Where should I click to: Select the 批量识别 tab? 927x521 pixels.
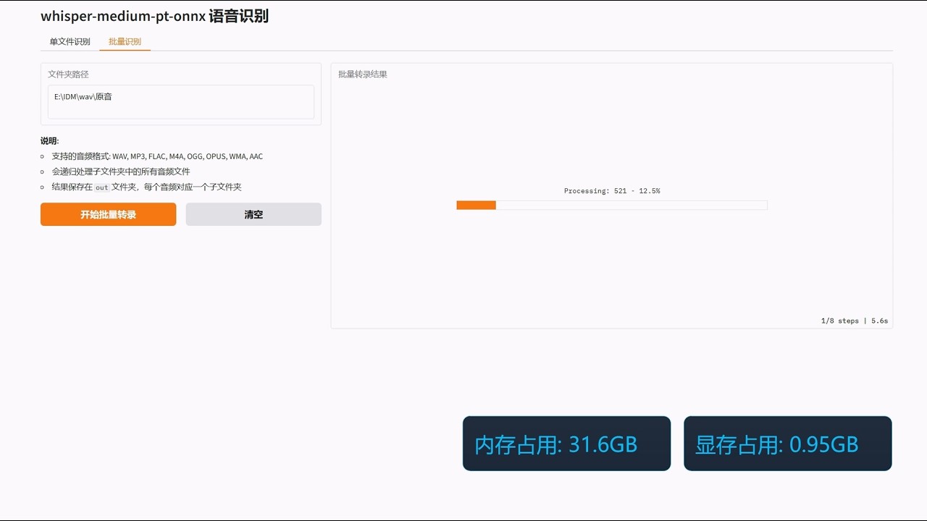pos(125,42)
